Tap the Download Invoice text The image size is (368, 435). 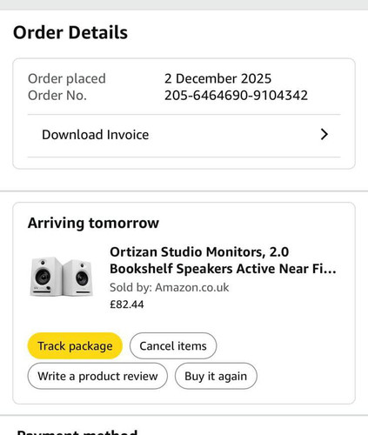[x=96, y=135]
